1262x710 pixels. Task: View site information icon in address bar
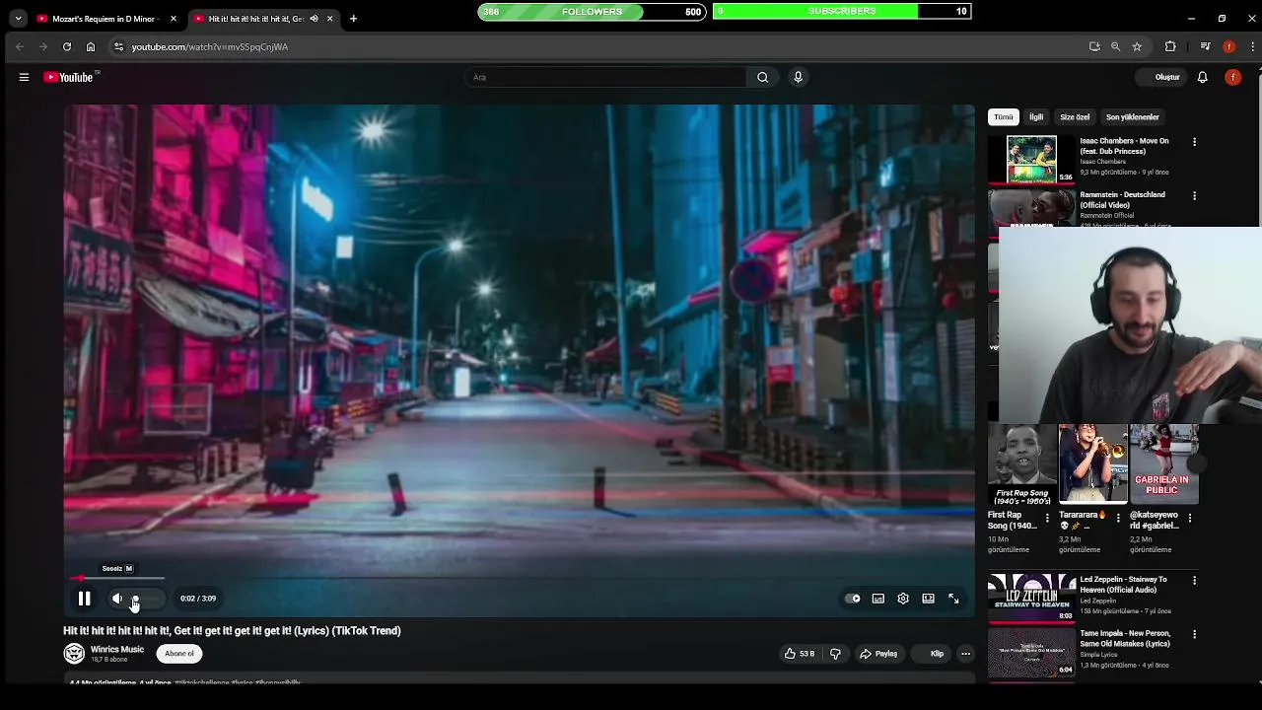tap(118, 46)
